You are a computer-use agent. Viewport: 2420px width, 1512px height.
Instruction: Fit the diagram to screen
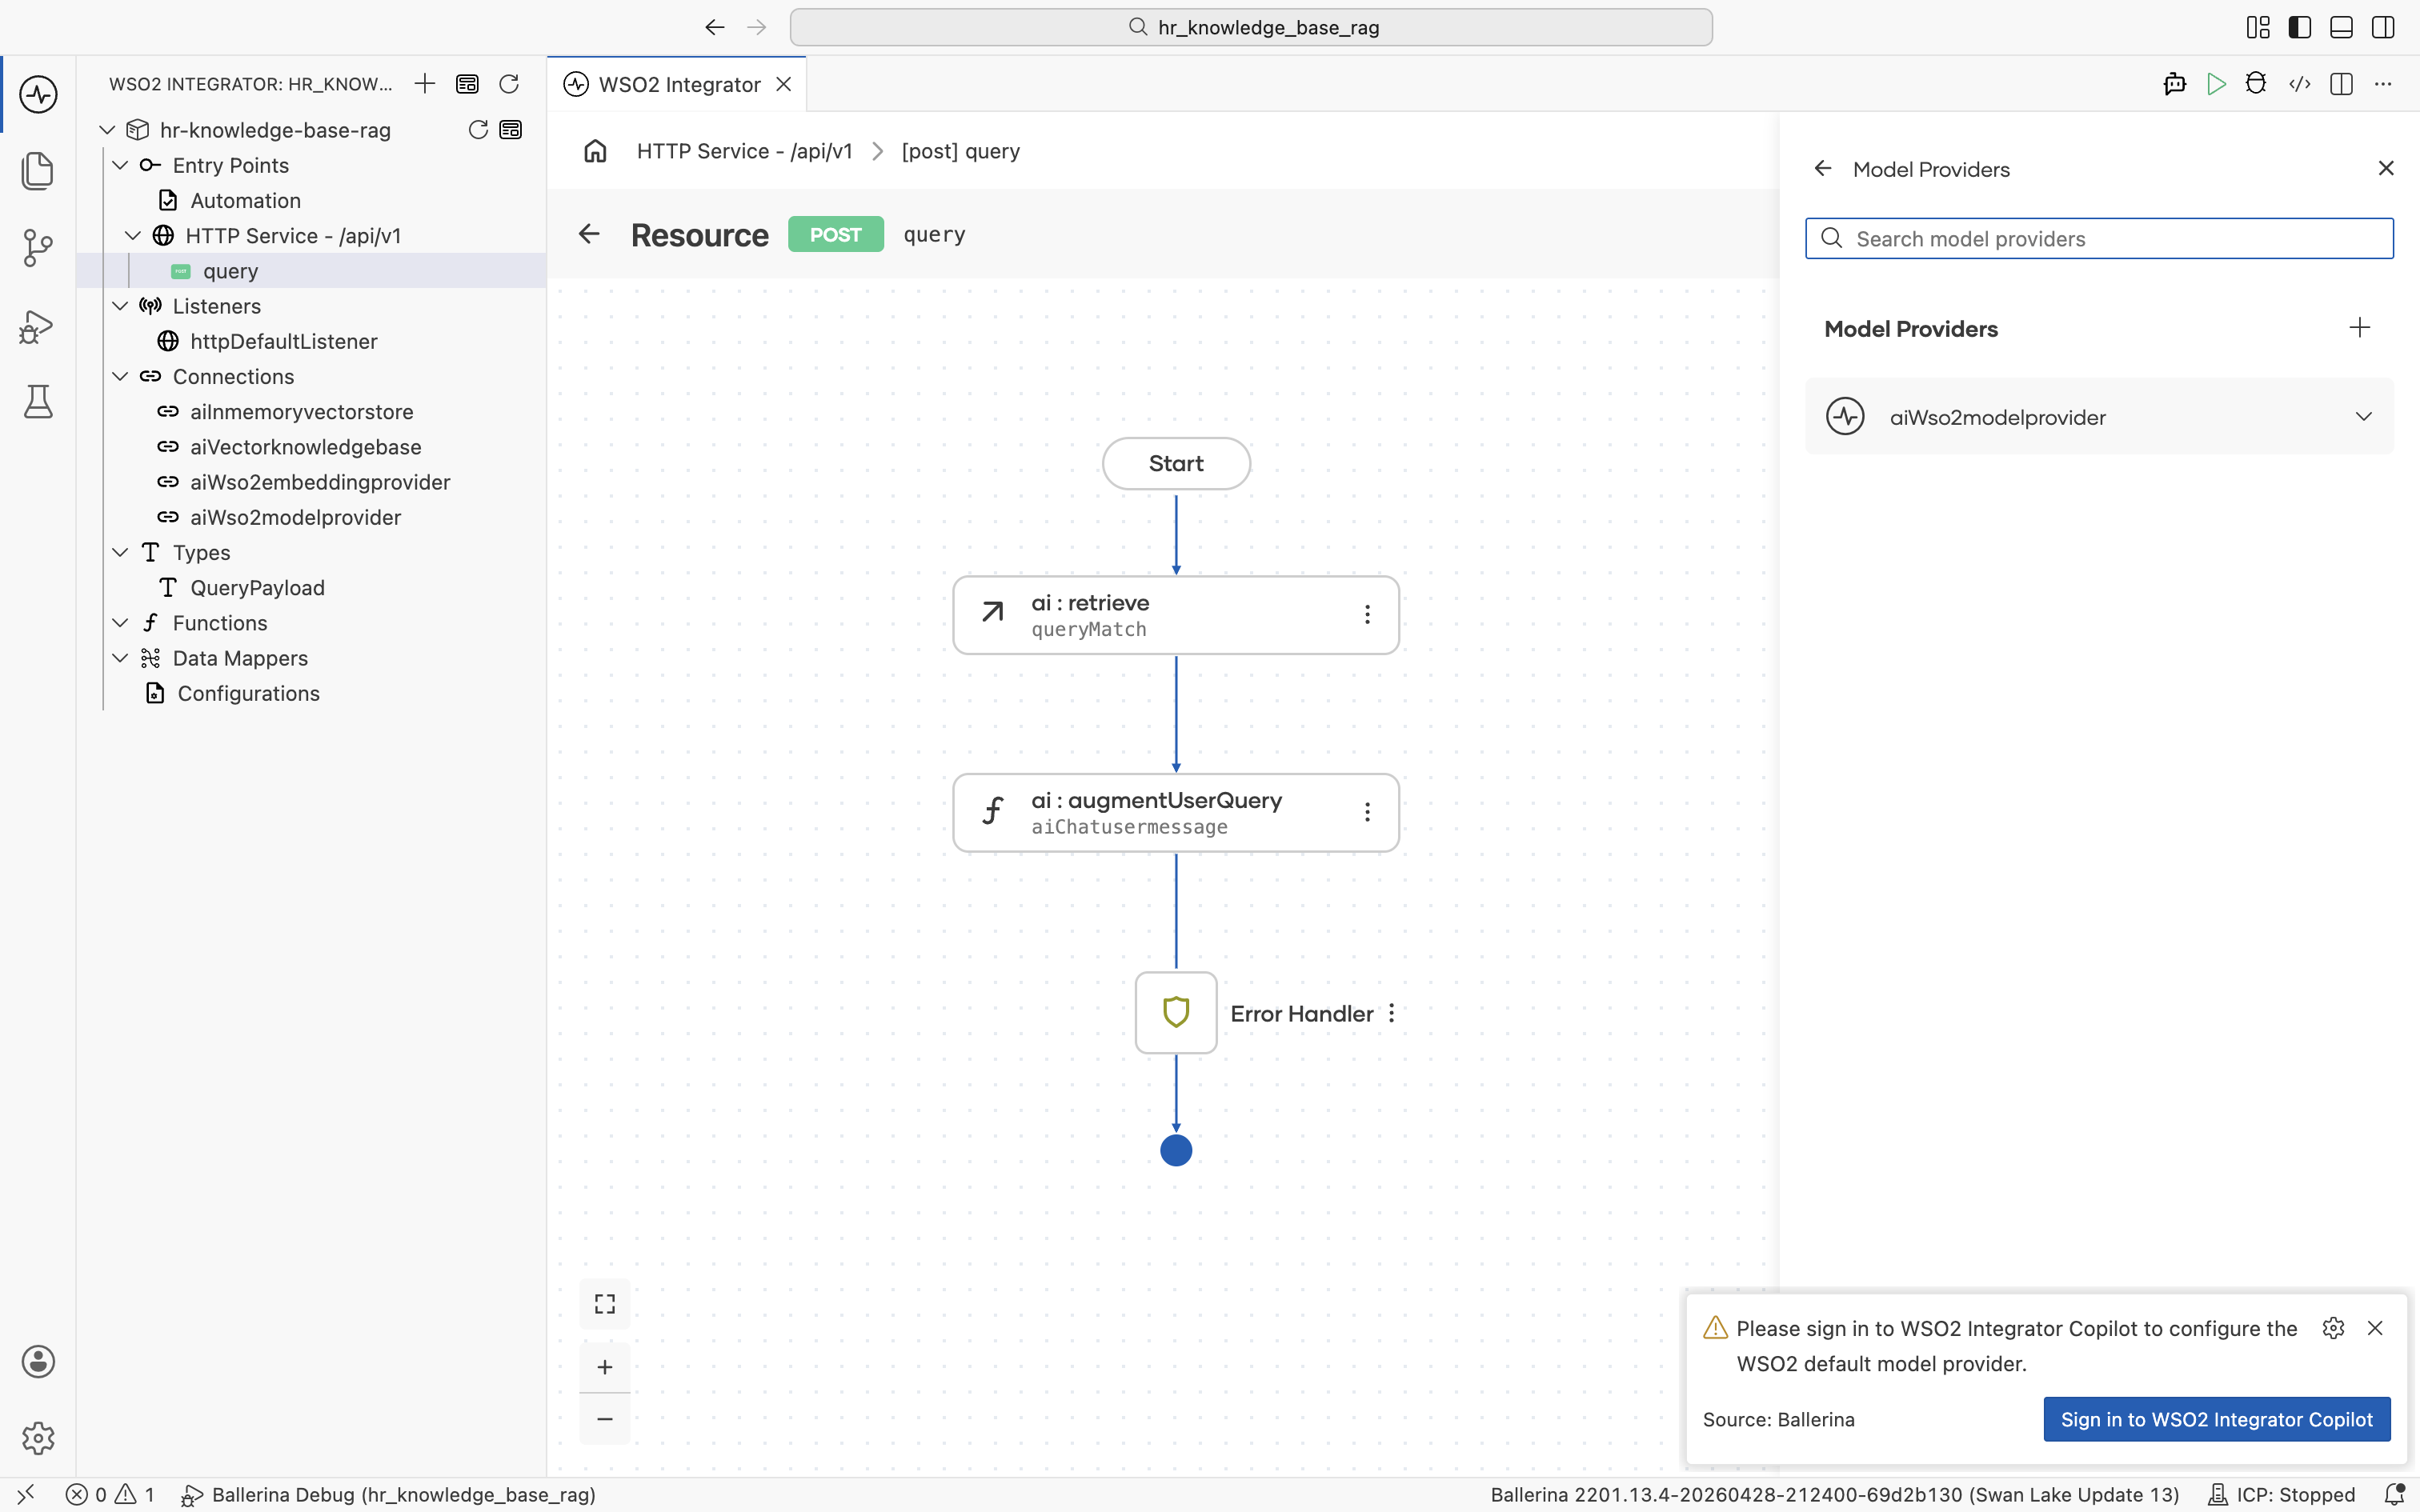pos(605,1304)
